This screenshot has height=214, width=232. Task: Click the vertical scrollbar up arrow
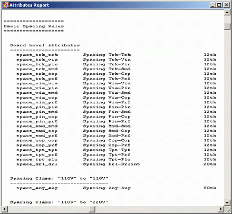point(227,12)
